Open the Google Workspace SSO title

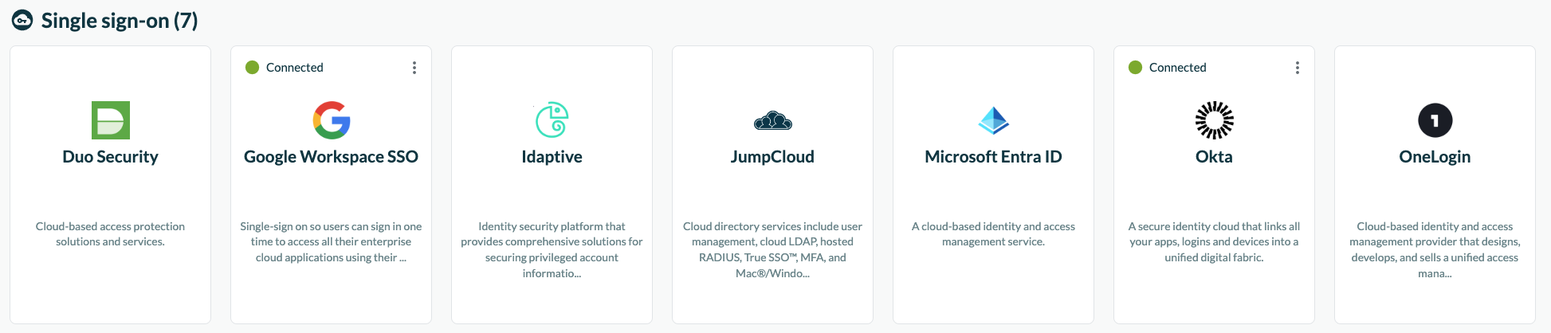point(332,157)
